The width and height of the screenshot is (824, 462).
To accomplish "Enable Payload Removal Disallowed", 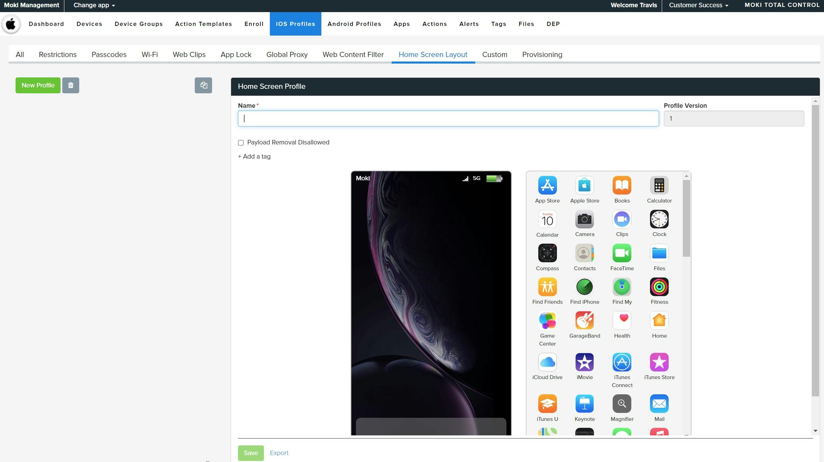I will point(240,142).
